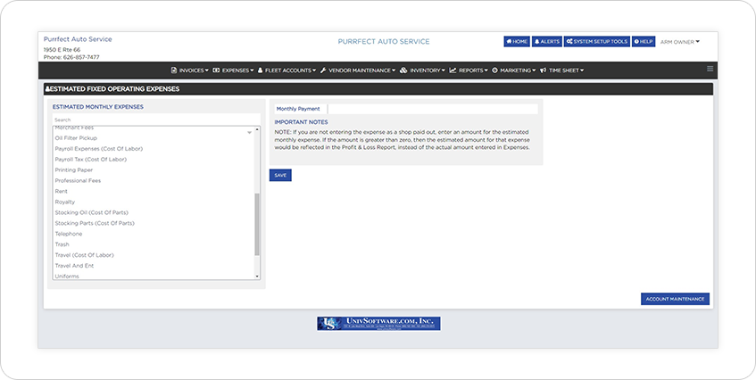Open the Time Sheet menu
Image resolution: width=756 pixels, height=380 pixels.
click(x=561, y=70)
